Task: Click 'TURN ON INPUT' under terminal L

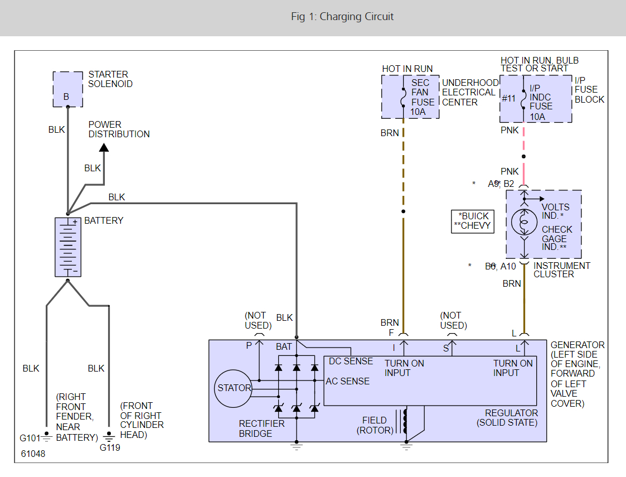Action: point(513,368)
